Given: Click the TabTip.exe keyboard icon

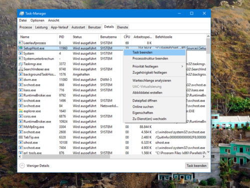Looking at the screenshot, I should pyautogui.click(x=20, y=137).
